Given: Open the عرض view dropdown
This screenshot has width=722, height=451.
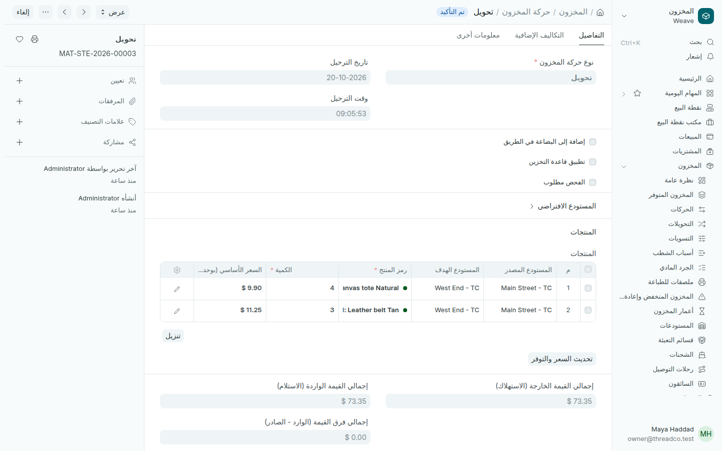Looking at the screenshot, I should (x=112, y=12).
